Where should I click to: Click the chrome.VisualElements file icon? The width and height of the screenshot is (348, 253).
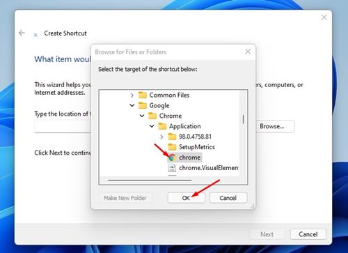pyautogui.click(x=172, y=168)
